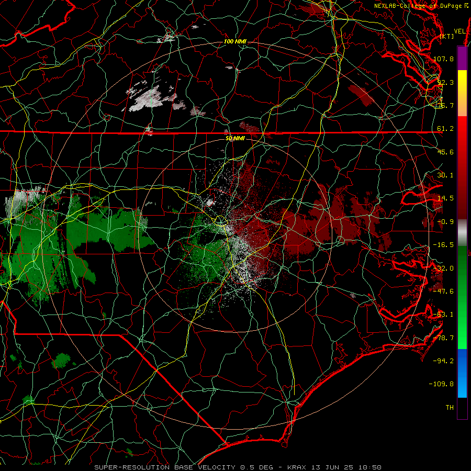Pick the gray near-zero segment of color bar
Viewport: 471px width, 471px height.
tap(462, 233)
